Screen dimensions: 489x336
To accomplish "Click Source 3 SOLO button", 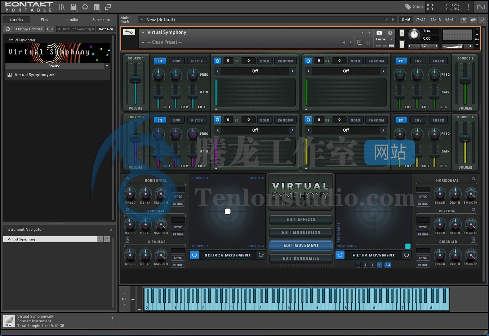I will pyautogui.click(x=264, y=120).
